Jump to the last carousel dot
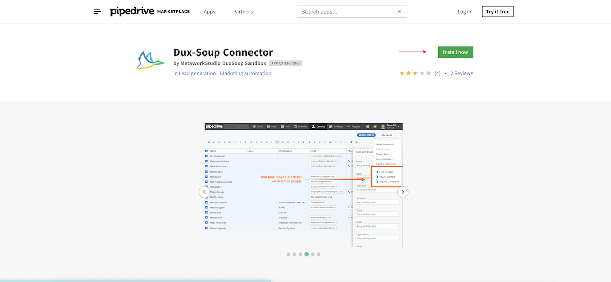This screenshot has height=282, width=611. [319, 254]
